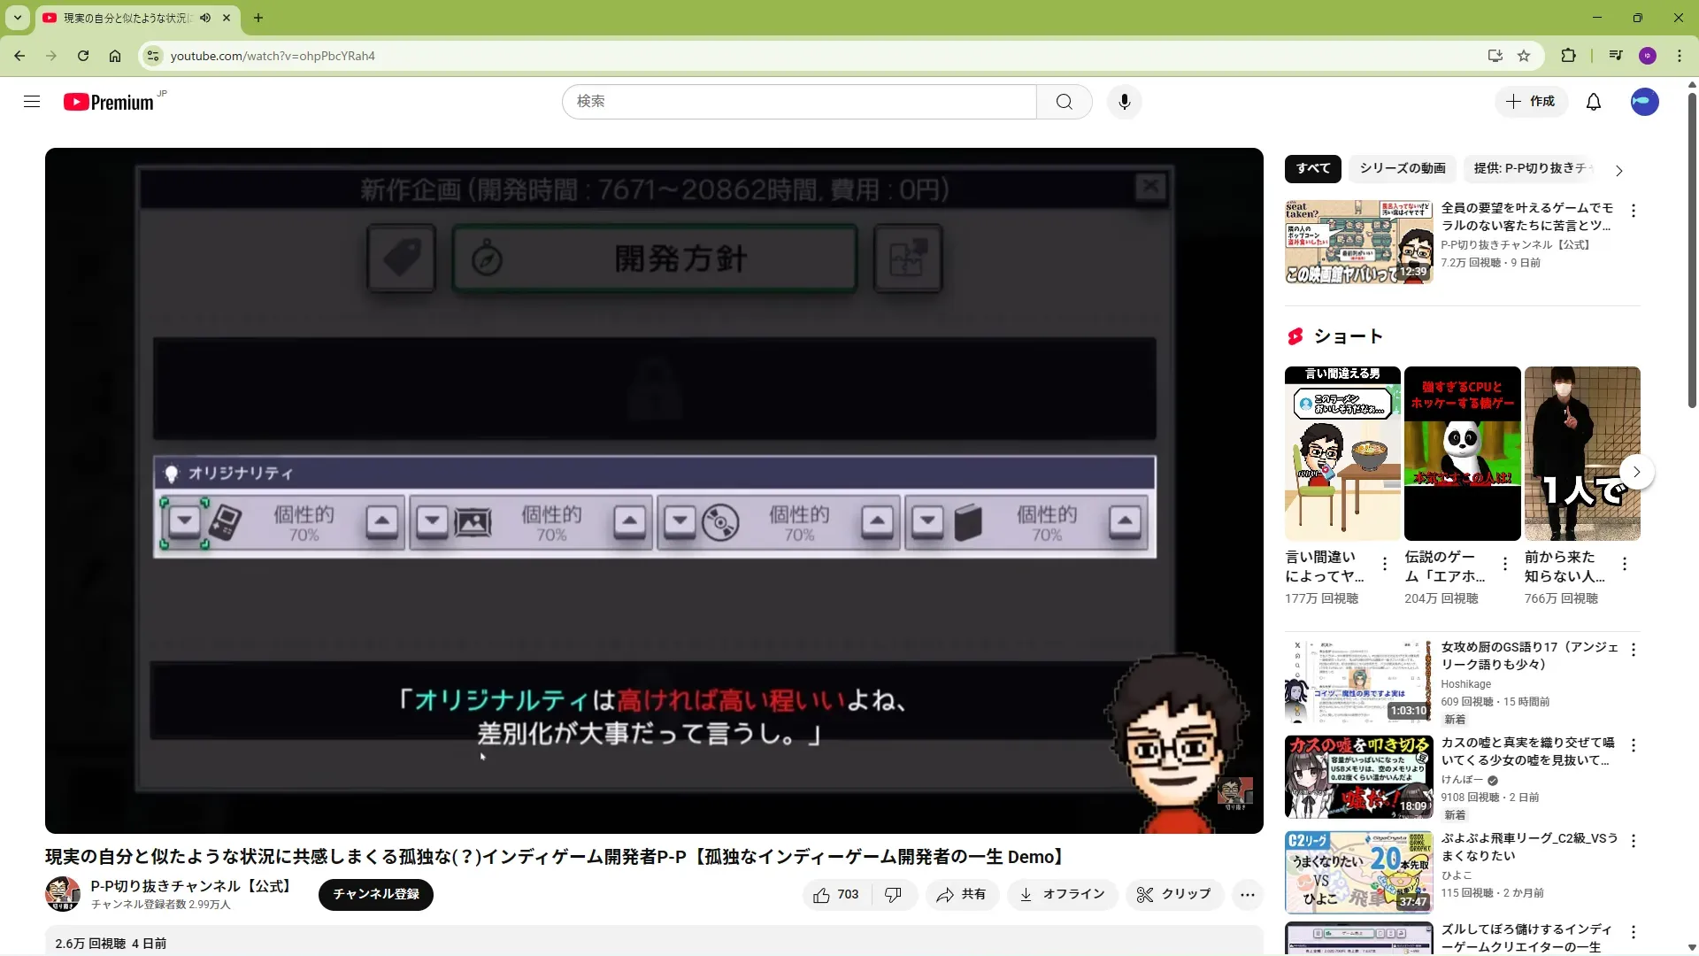Click the 共有 share button
This screenshot has width=1699, height=956.
(962, 895)
